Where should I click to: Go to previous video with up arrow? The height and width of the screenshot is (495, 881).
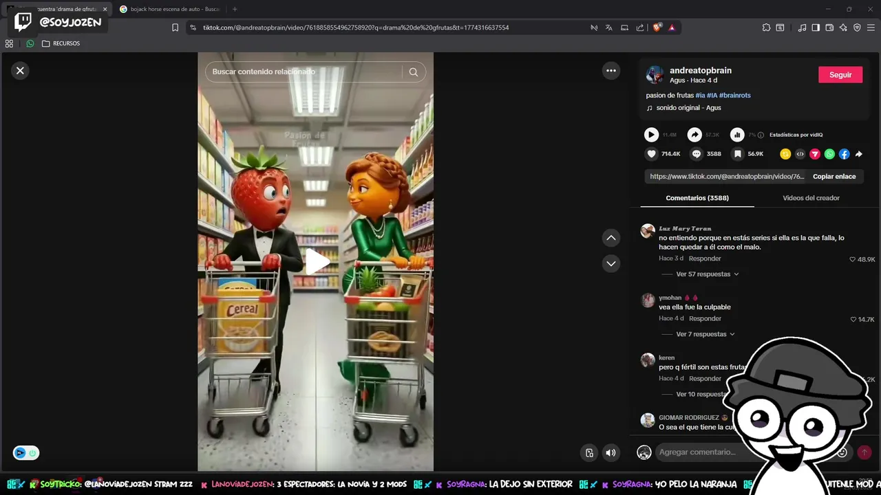[611, 237]
